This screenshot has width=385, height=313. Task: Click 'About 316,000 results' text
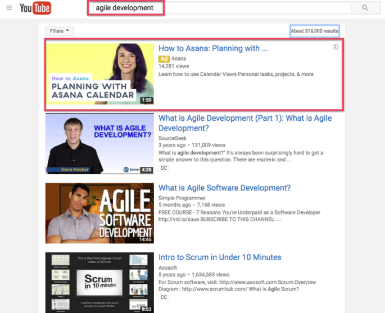[315, 31]
